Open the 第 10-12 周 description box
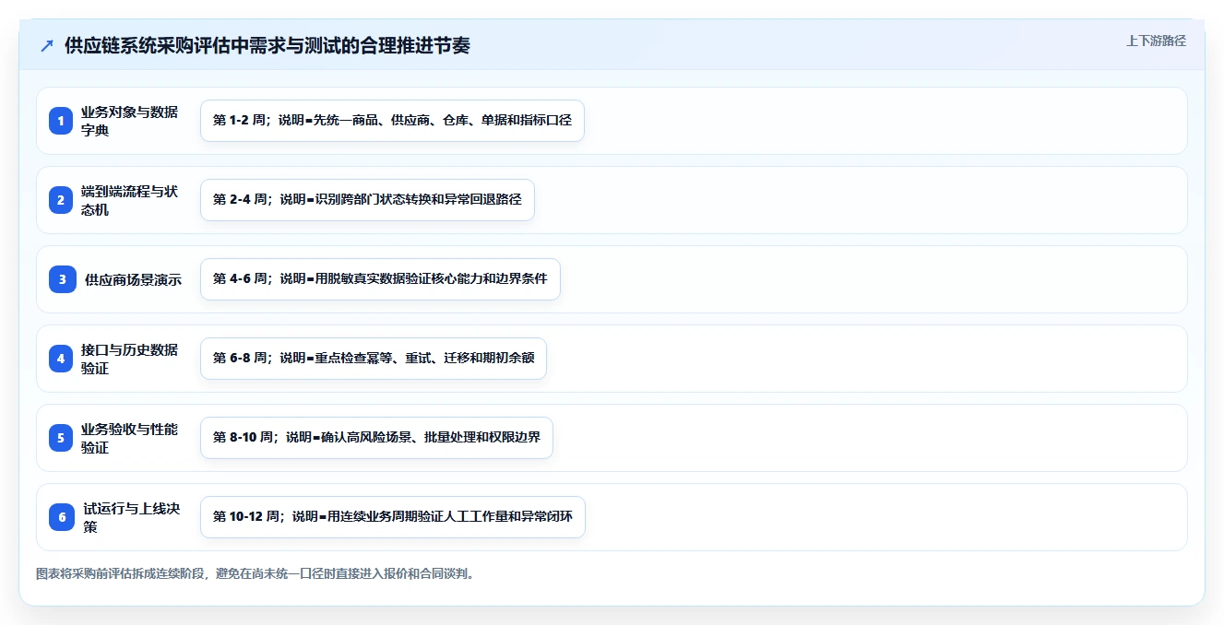Screen dimensions: 1224x625 pyautogui.click(x=393, y=517)
